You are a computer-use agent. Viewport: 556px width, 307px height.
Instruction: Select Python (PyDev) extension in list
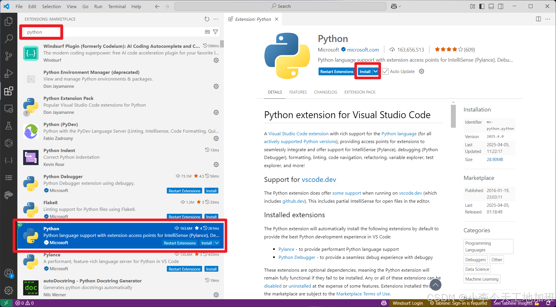point(120,131)
